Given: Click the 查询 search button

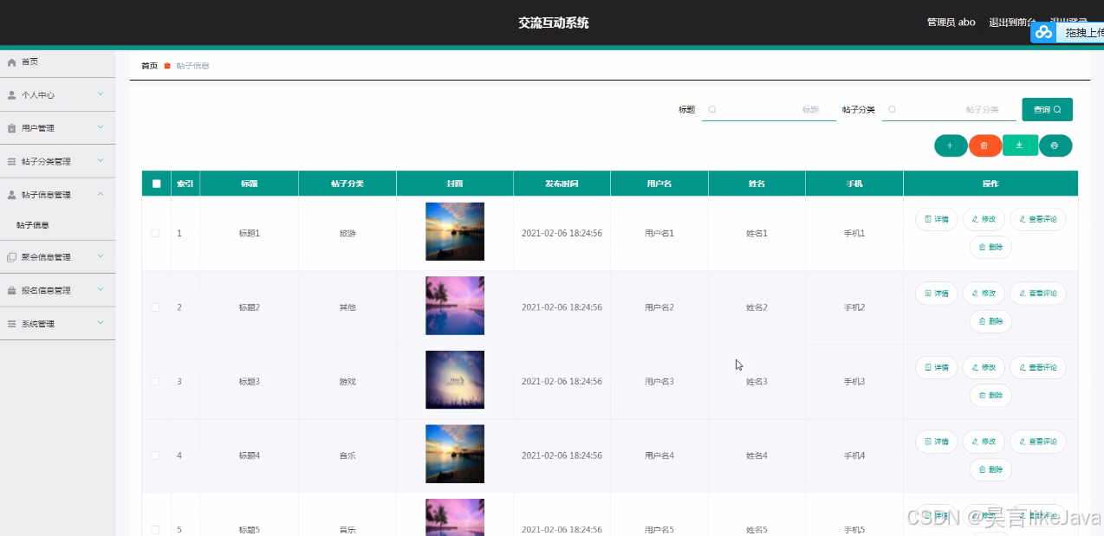Looking at the screenshot, I should pos(1047,110).
